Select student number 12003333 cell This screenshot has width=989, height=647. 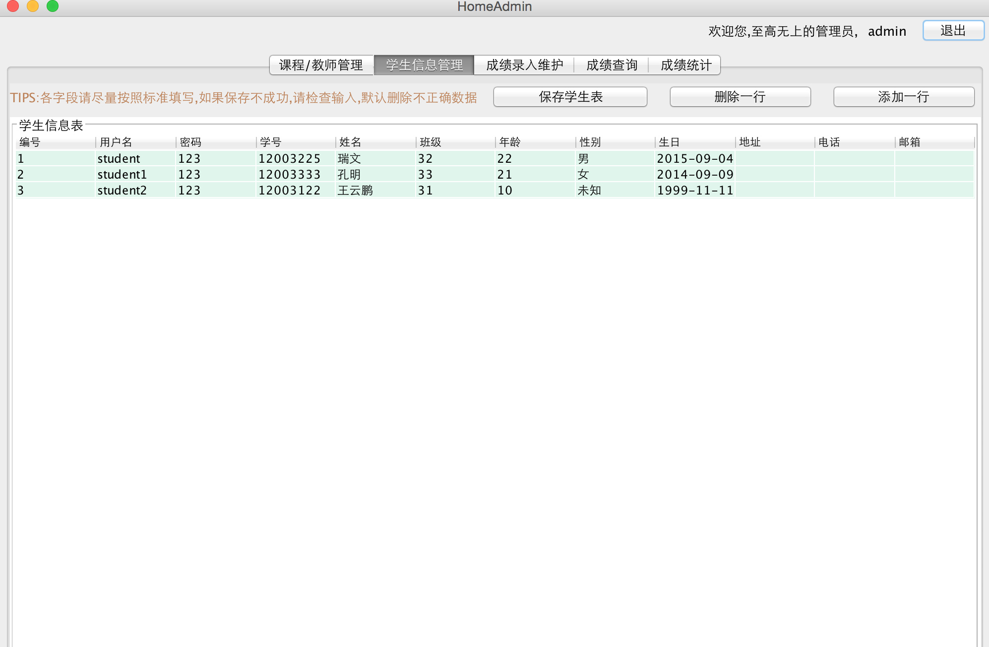(289, 175)
